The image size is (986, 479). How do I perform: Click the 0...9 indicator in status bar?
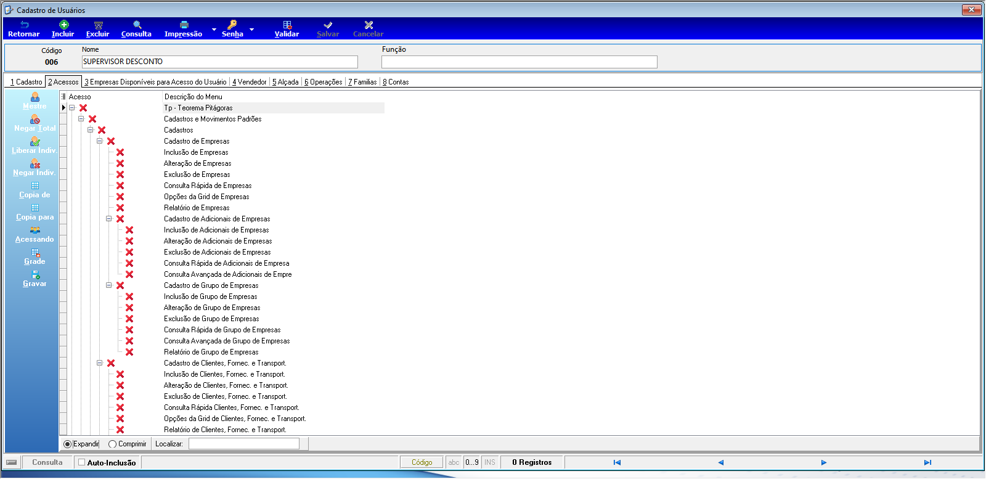tap(472, 462)
